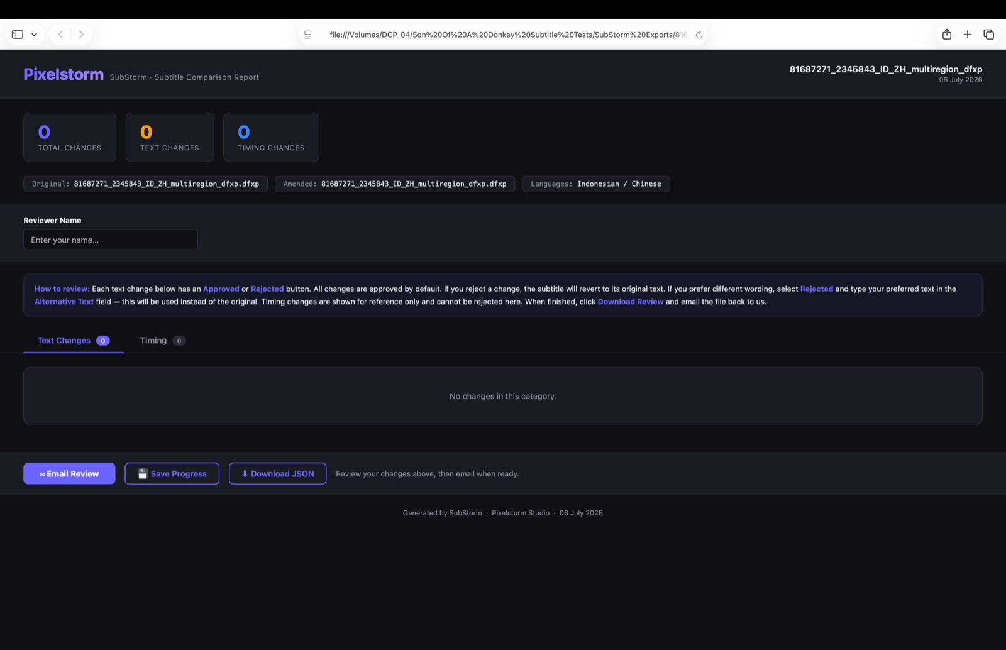
Task: Open the Share icon in toolbar
Action: pyautogui.click(x=947, y=35)
